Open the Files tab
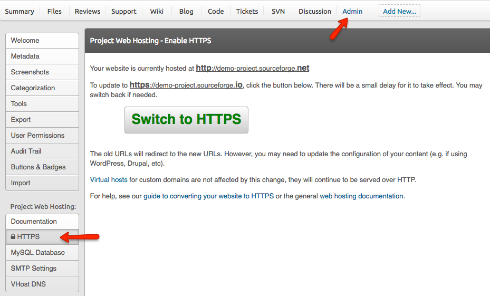This screenshot has height=296, width=490. click(54, 11)
